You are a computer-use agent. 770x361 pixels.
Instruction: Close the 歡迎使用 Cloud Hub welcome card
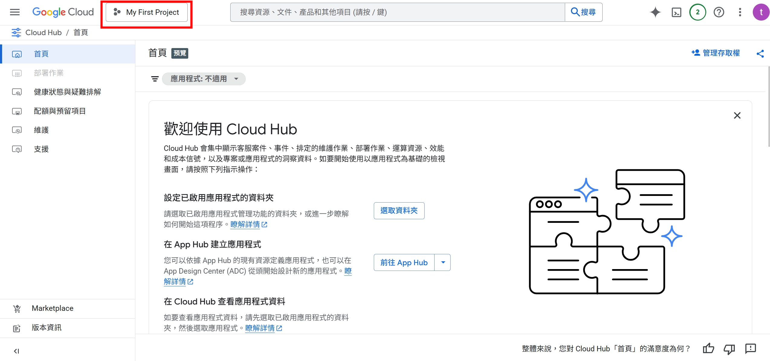pyautogui.click(x=737, y=115)
